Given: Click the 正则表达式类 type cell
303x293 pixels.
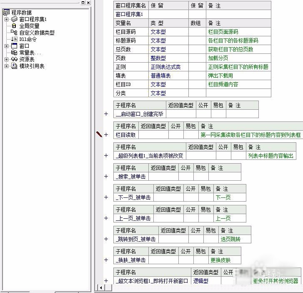Looking at the screenshot, I should (168, 67).
